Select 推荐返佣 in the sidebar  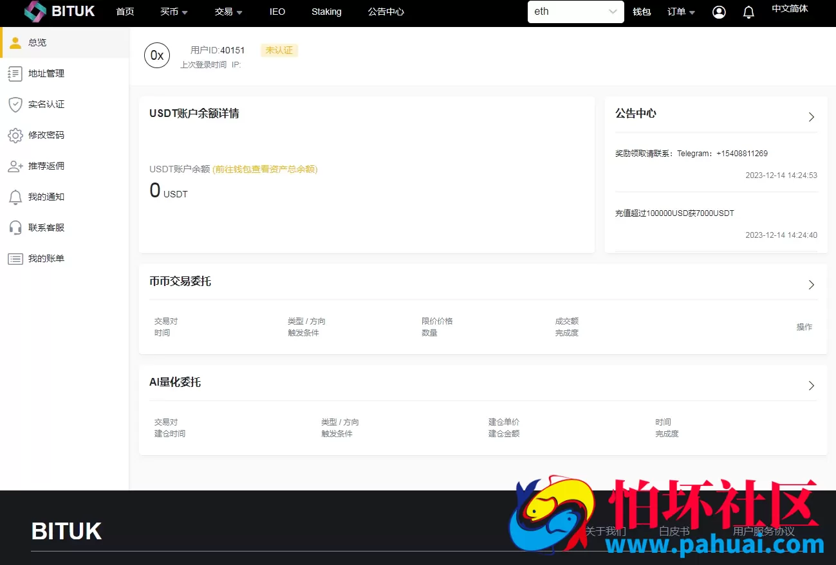pyautogui.click(x=64, y=166)
